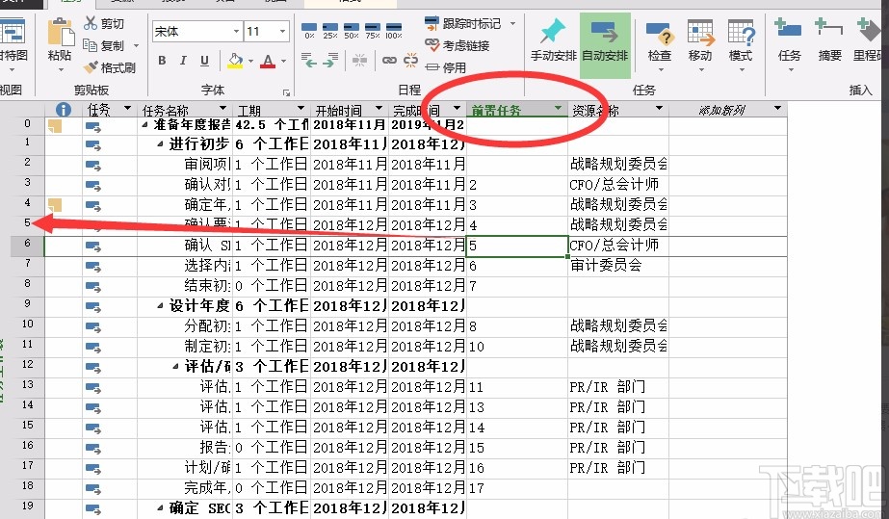Select row header number 10

[x=27, y=324]
